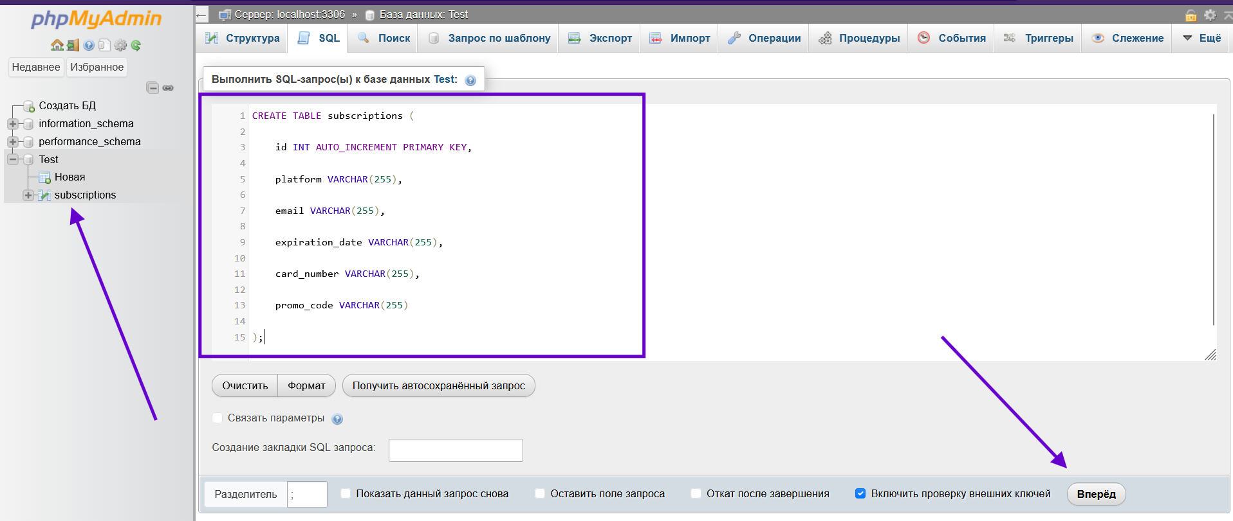Click the link-with-main-panel chain icon
Screen dimensions: 1233x521
tap(168, 87)
